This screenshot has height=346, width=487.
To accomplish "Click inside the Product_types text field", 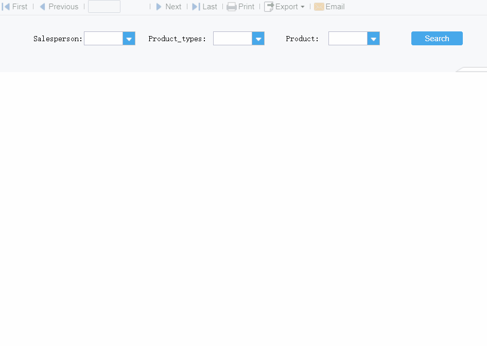I will (x=232, y=38).
